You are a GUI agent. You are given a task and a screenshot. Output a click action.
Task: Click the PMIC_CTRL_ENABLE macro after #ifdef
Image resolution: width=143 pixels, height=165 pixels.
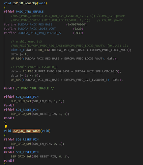pyautogui.click(x=30, y=12)
